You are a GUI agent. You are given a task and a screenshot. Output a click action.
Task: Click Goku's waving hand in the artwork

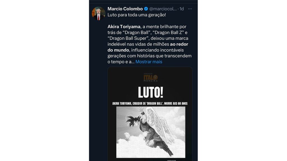(141, 110)
